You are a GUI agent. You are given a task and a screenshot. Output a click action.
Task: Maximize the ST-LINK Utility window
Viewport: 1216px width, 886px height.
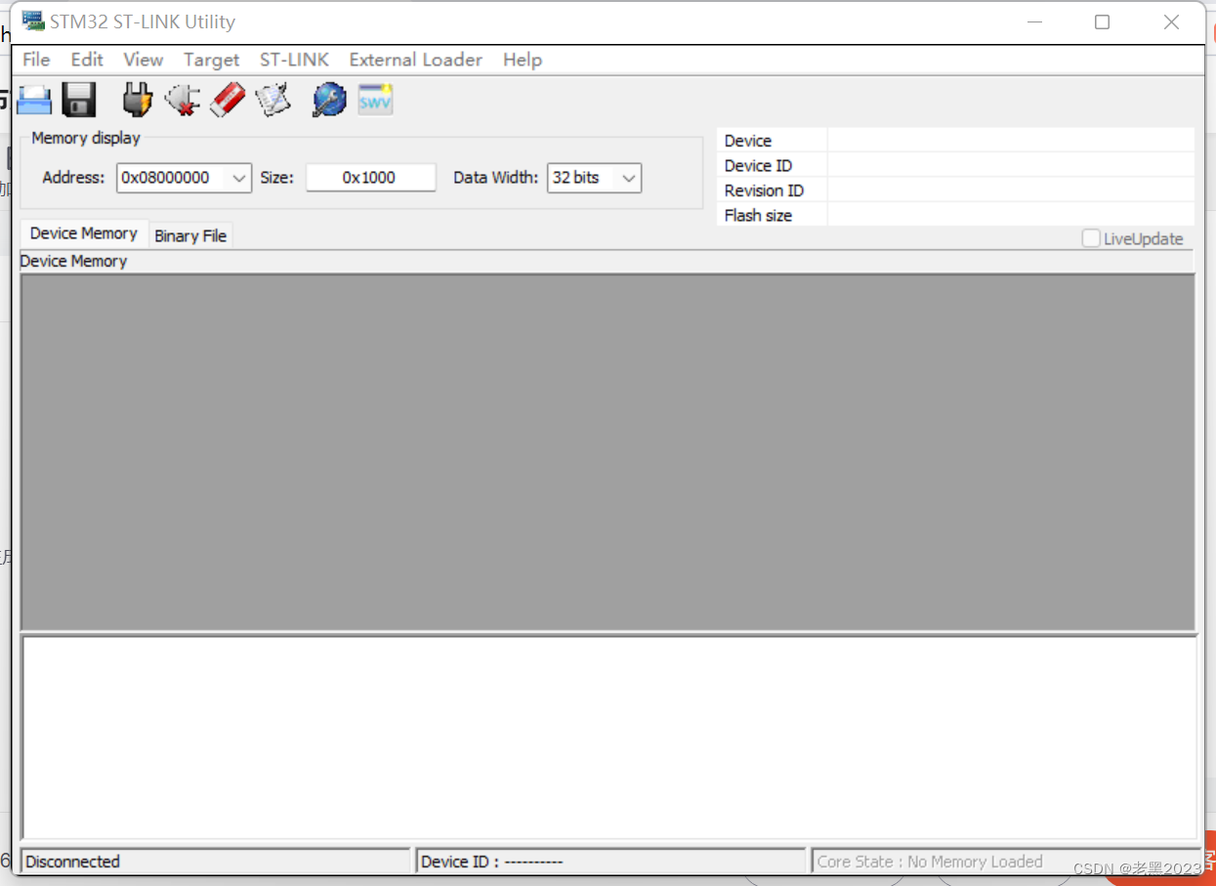(x=1102, y=21)
